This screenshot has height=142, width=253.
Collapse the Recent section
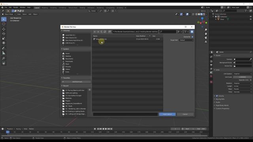point(66,86)
